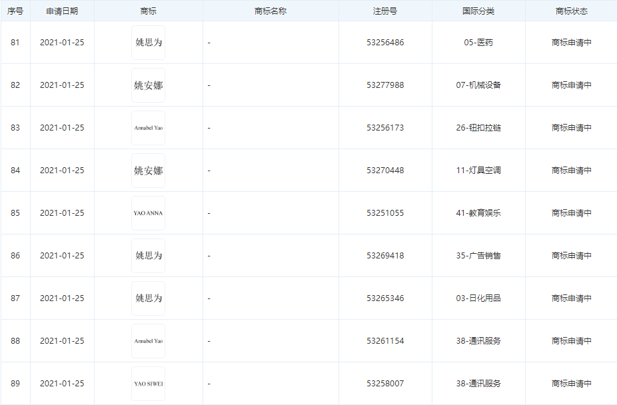The image size is (617, 405).
Task: Click 商标申请中 status in row 88
Action: click(571, 341)
